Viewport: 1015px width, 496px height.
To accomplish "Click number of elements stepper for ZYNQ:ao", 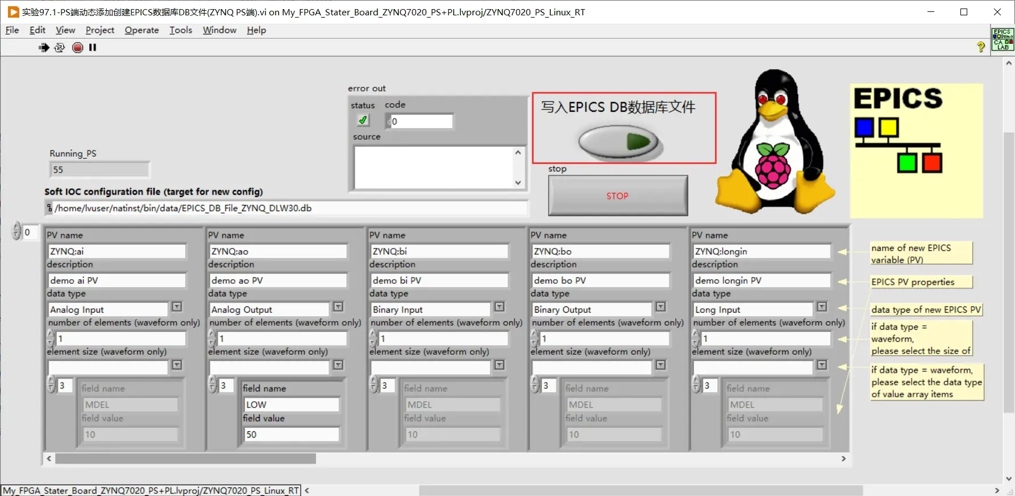I will click(x=213, y=338).
